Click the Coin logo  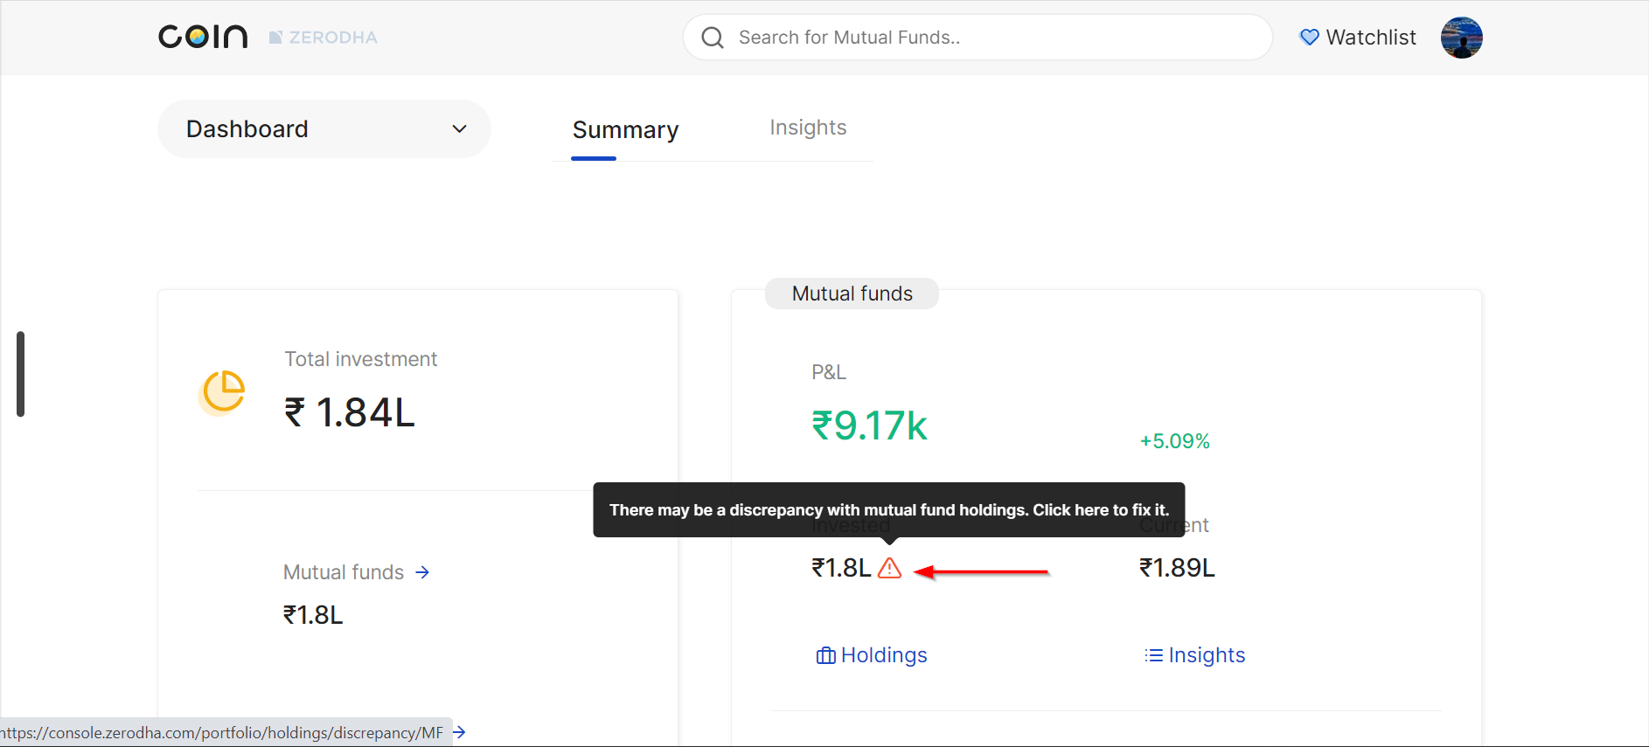coord(203,37)
